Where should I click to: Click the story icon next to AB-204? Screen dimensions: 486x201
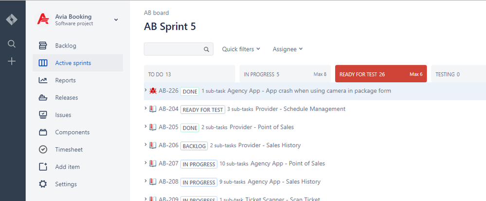[153, 109]
